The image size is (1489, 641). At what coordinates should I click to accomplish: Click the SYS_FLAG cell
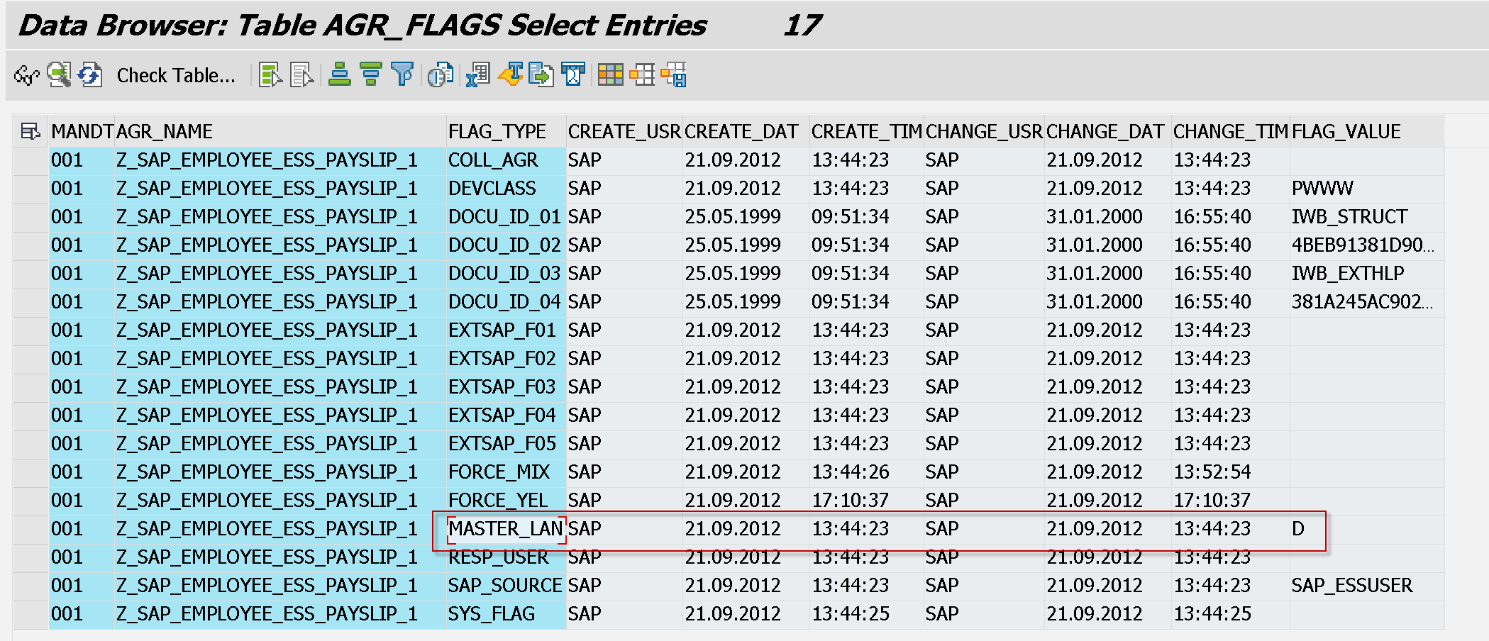click(x=507, y=614)
